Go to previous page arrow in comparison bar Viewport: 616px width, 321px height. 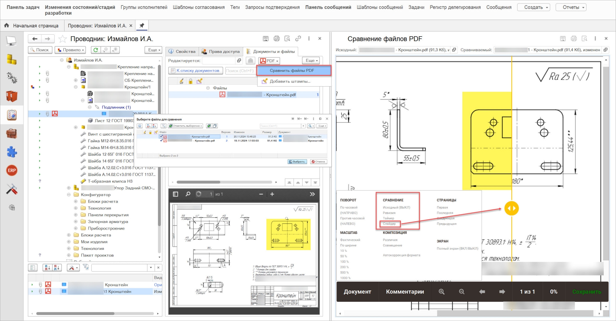pos(482,291)
